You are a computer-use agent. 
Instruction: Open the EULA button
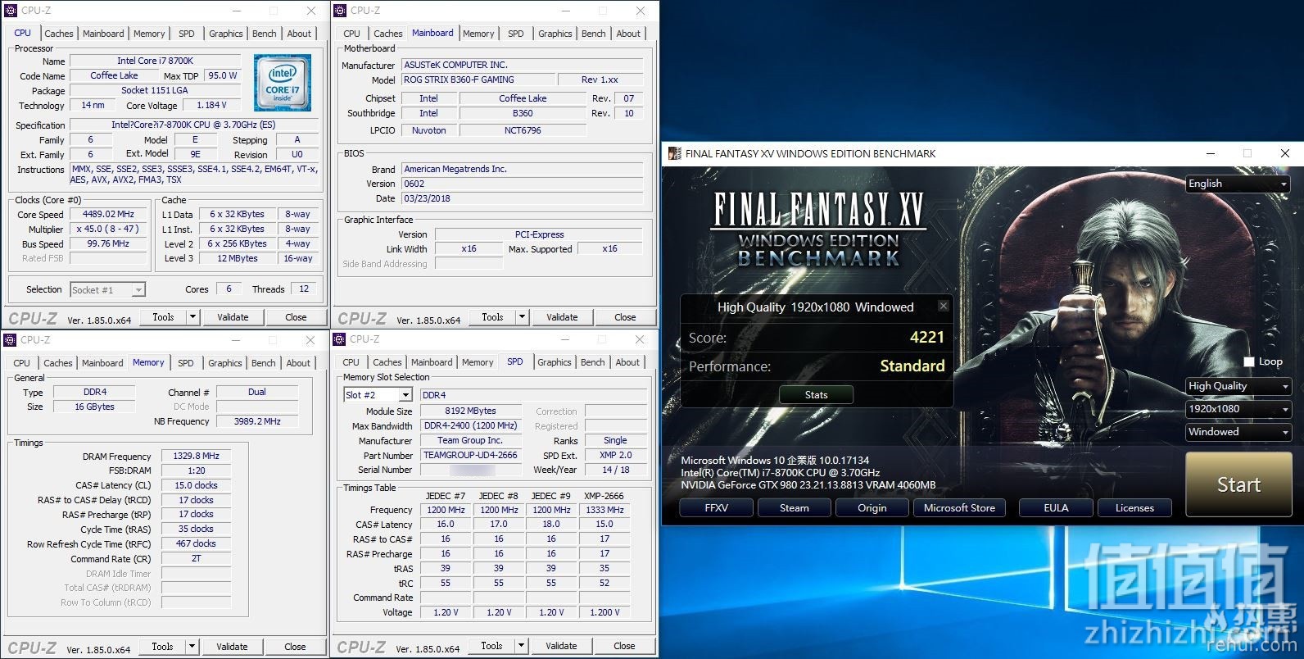[x=1057, y=508]
